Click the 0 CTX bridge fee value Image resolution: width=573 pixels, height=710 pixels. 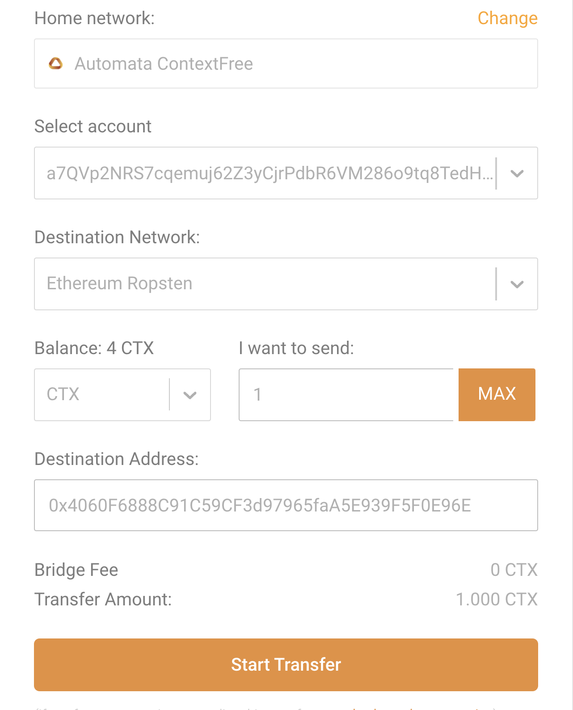tap(514, 570)
